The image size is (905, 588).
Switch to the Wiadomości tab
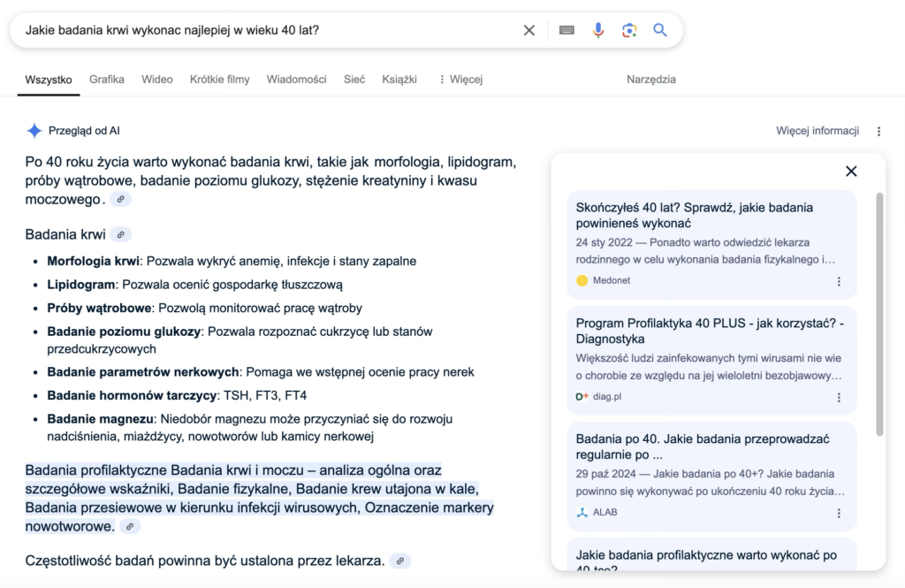tap(296, 80)
